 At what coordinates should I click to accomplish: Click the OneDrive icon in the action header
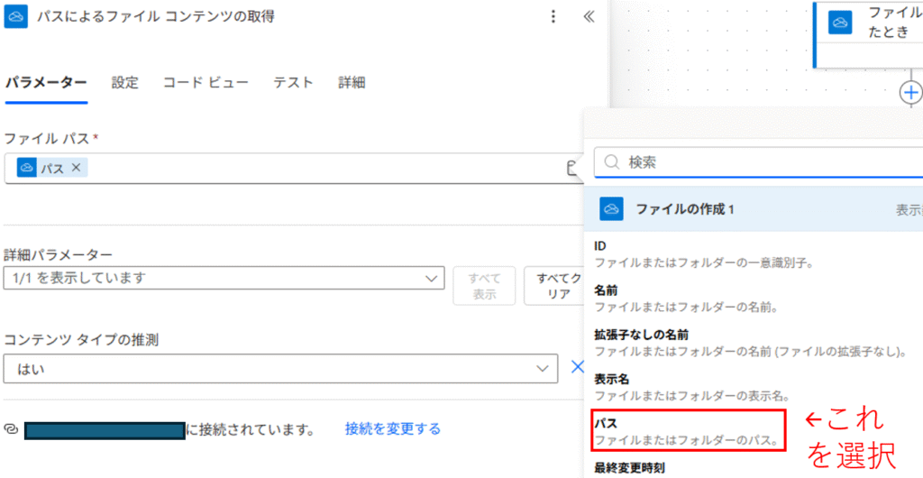point(17,16)
